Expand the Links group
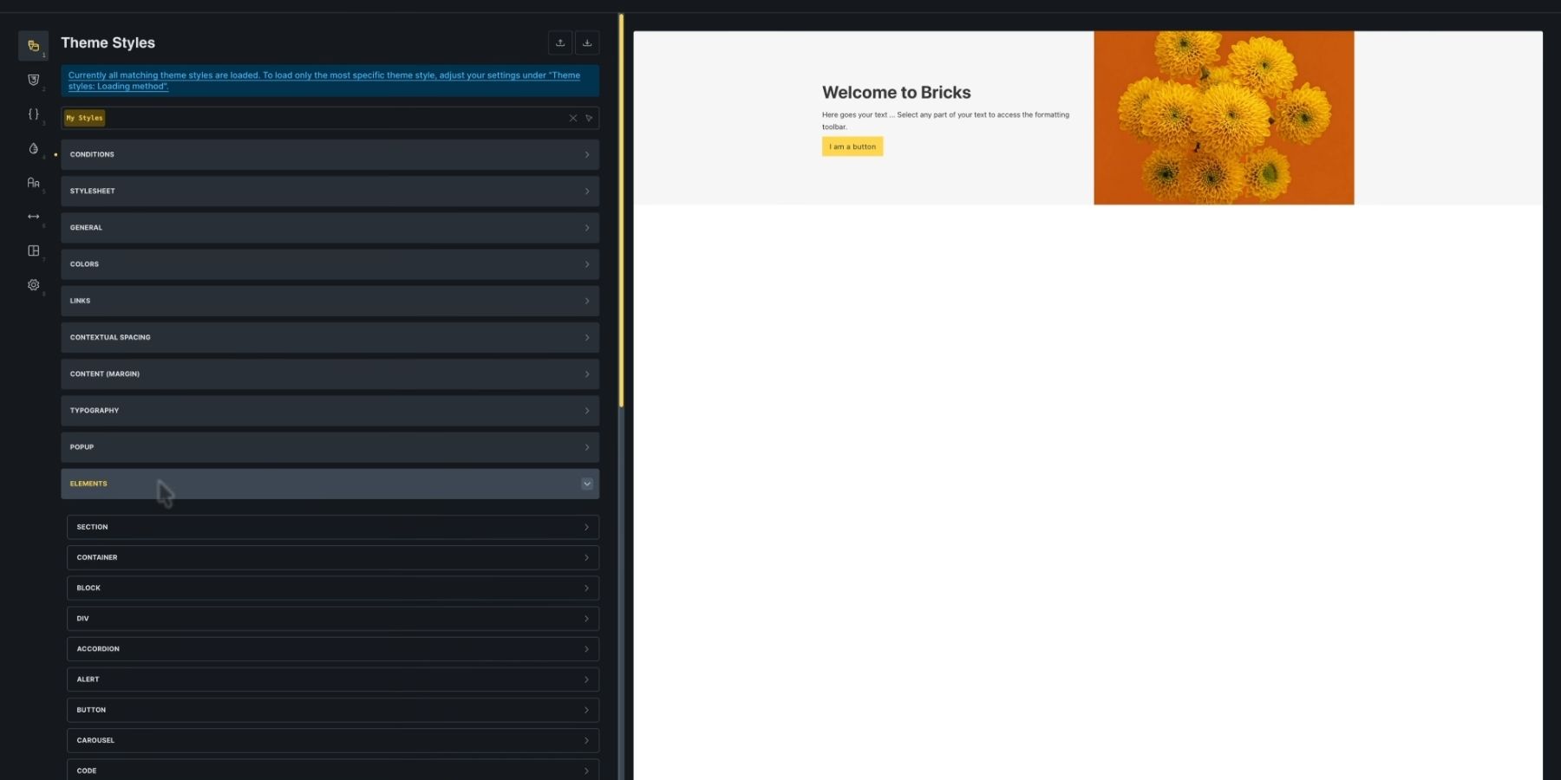 330,301
